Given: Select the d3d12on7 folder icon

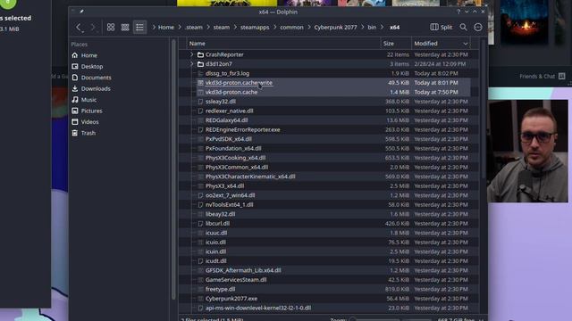Looking at the screenshot, I should point(200,64).
